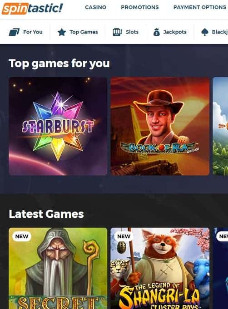This screenshot has width=228, height=309.
Task: Select the Top Games star icon
Action: (x=62, y=32)
